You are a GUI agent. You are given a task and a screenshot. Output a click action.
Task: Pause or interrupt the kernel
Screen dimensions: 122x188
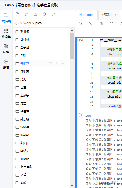tap(111, 24)
